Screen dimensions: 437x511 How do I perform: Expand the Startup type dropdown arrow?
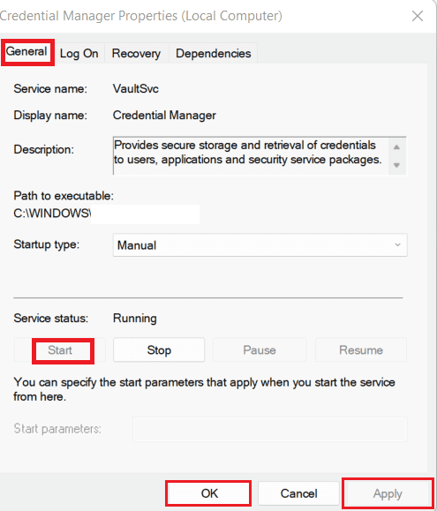397,244
